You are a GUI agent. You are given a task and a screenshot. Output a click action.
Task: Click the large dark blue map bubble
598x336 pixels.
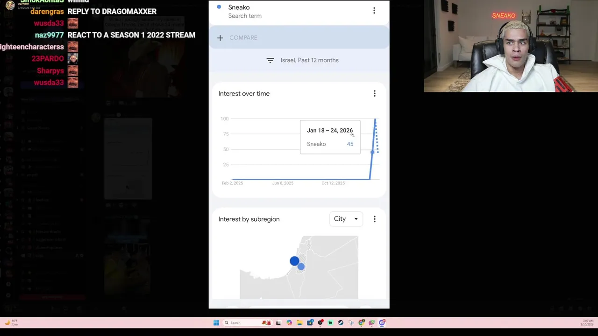coord(294,261)
